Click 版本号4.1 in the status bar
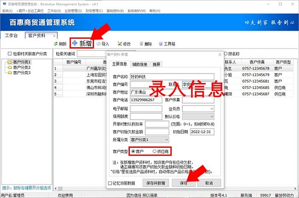 pyautogui.click(x=219, y=196)
